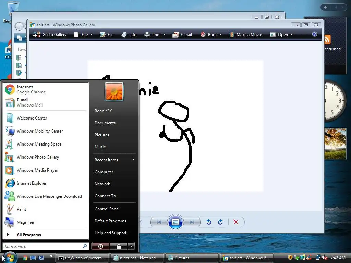Open Windows Live Messenger Download
Screen dimensions: 351x263
(46, 196)
